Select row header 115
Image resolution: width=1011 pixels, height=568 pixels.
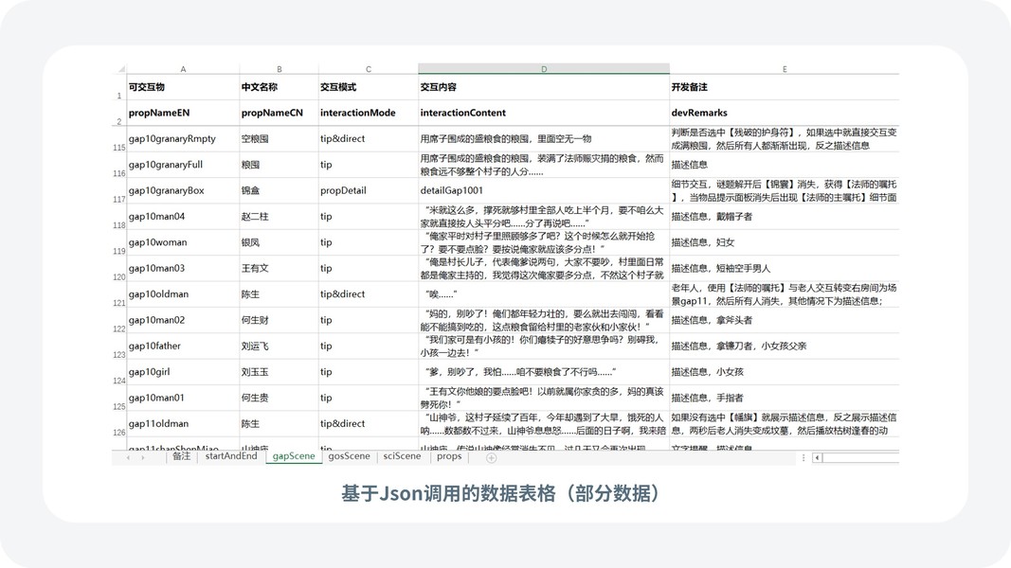pyautogui.click(x=118, y=139)
